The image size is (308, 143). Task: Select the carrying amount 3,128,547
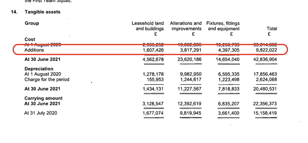click(152, 104)
